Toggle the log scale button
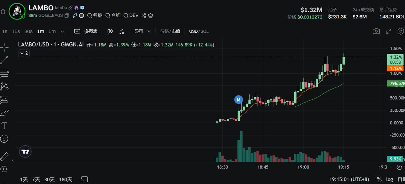Screen dimensions: 405x184 pyautogui.click(x=389, y=179)
